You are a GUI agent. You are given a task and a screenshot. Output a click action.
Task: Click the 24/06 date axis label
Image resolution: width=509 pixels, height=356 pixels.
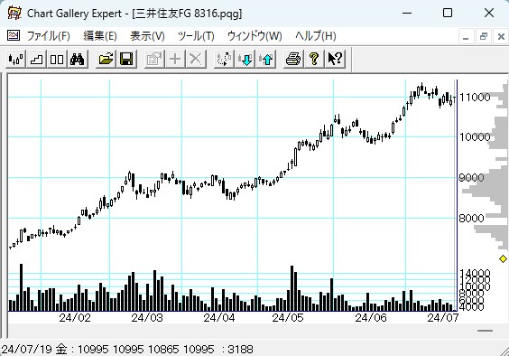point(371,318)
